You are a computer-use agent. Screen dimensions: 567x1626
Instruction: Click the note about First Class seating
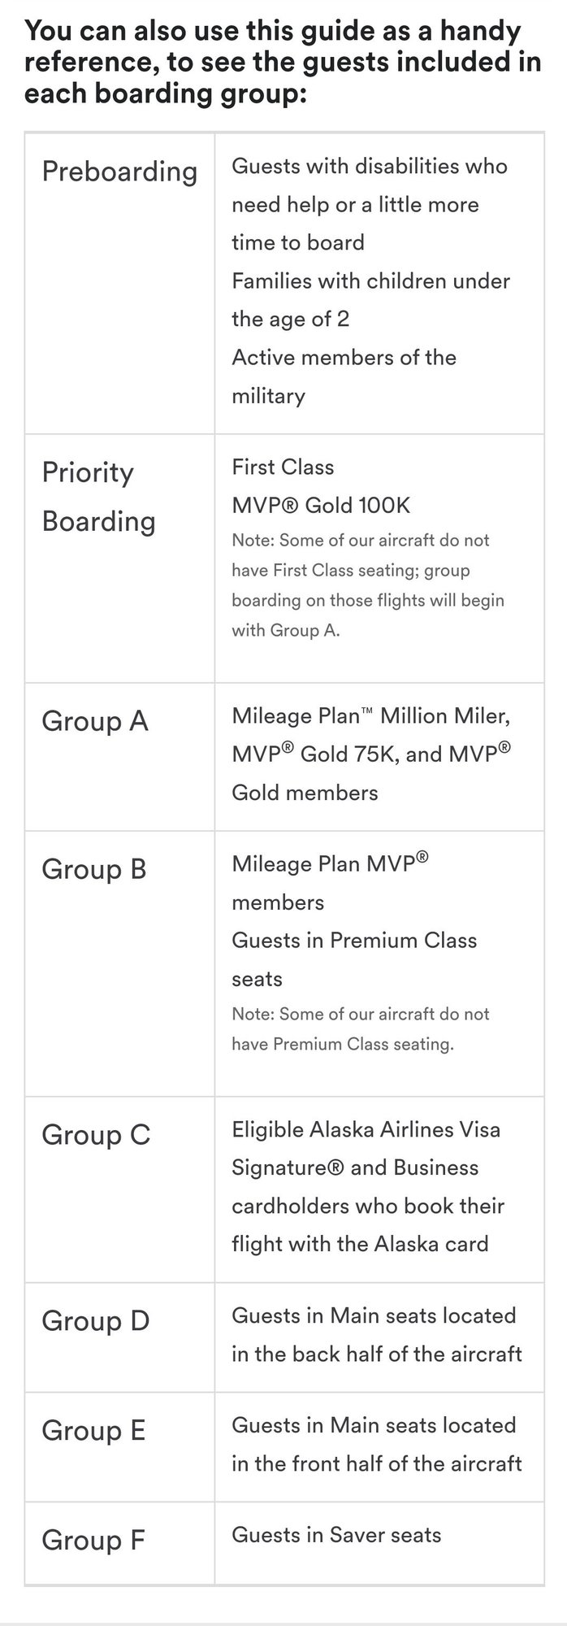pyautogui.click(x=367, y=585)
